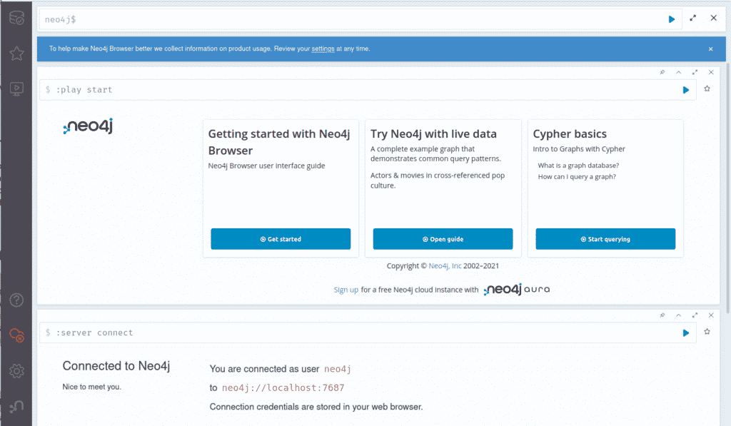731x426 pixels.
Task: Favorite the :server connect frame via its star
Action: 707,330
